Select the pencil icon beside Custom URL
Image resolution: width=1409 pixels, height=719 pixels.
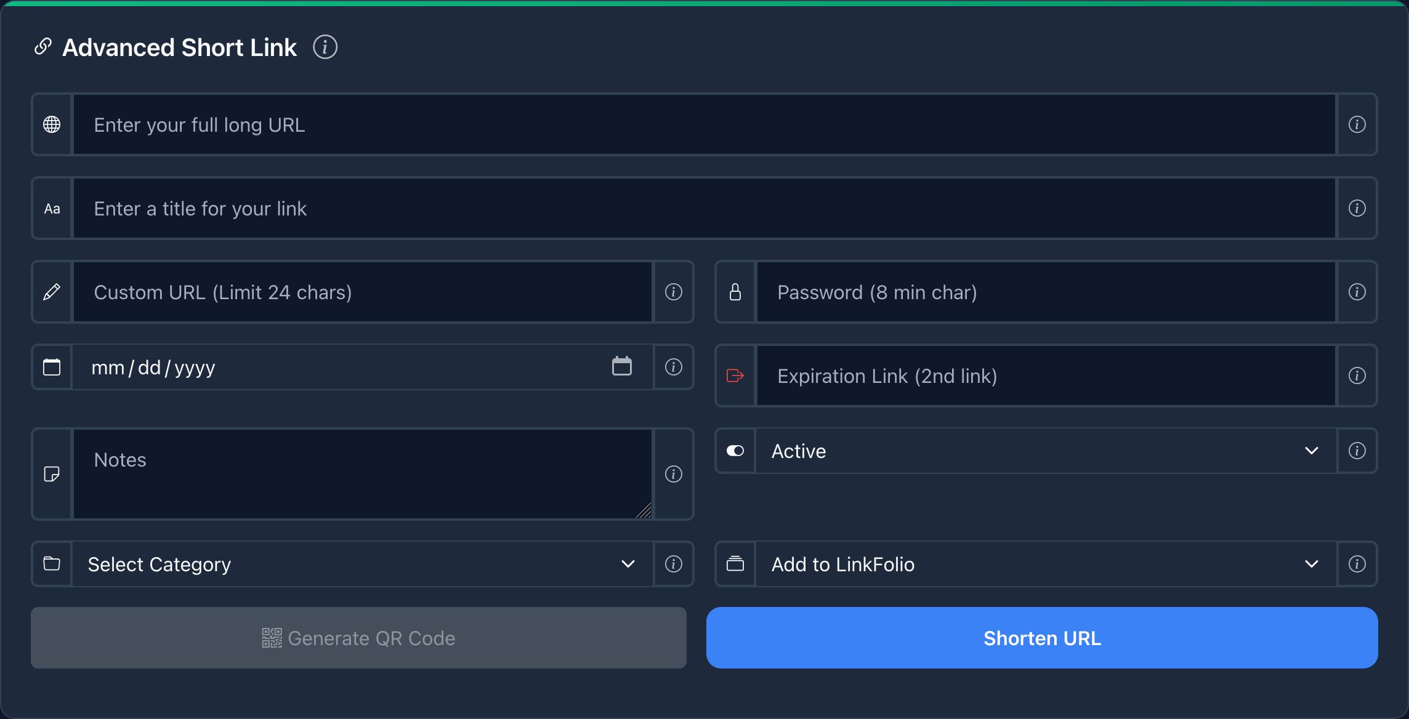(x=52, y=292)
